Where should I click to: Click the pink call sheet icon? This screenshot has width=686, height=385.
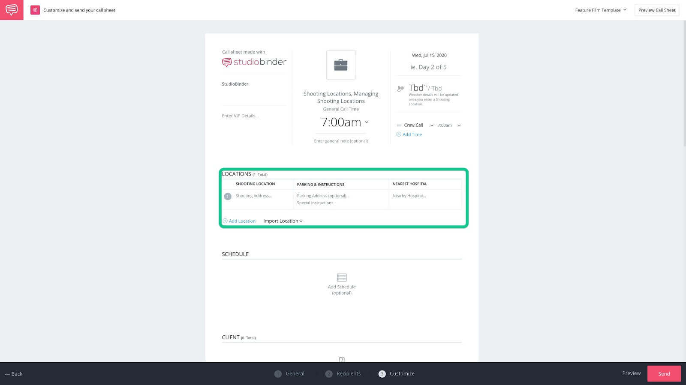[x=35, y=10]
